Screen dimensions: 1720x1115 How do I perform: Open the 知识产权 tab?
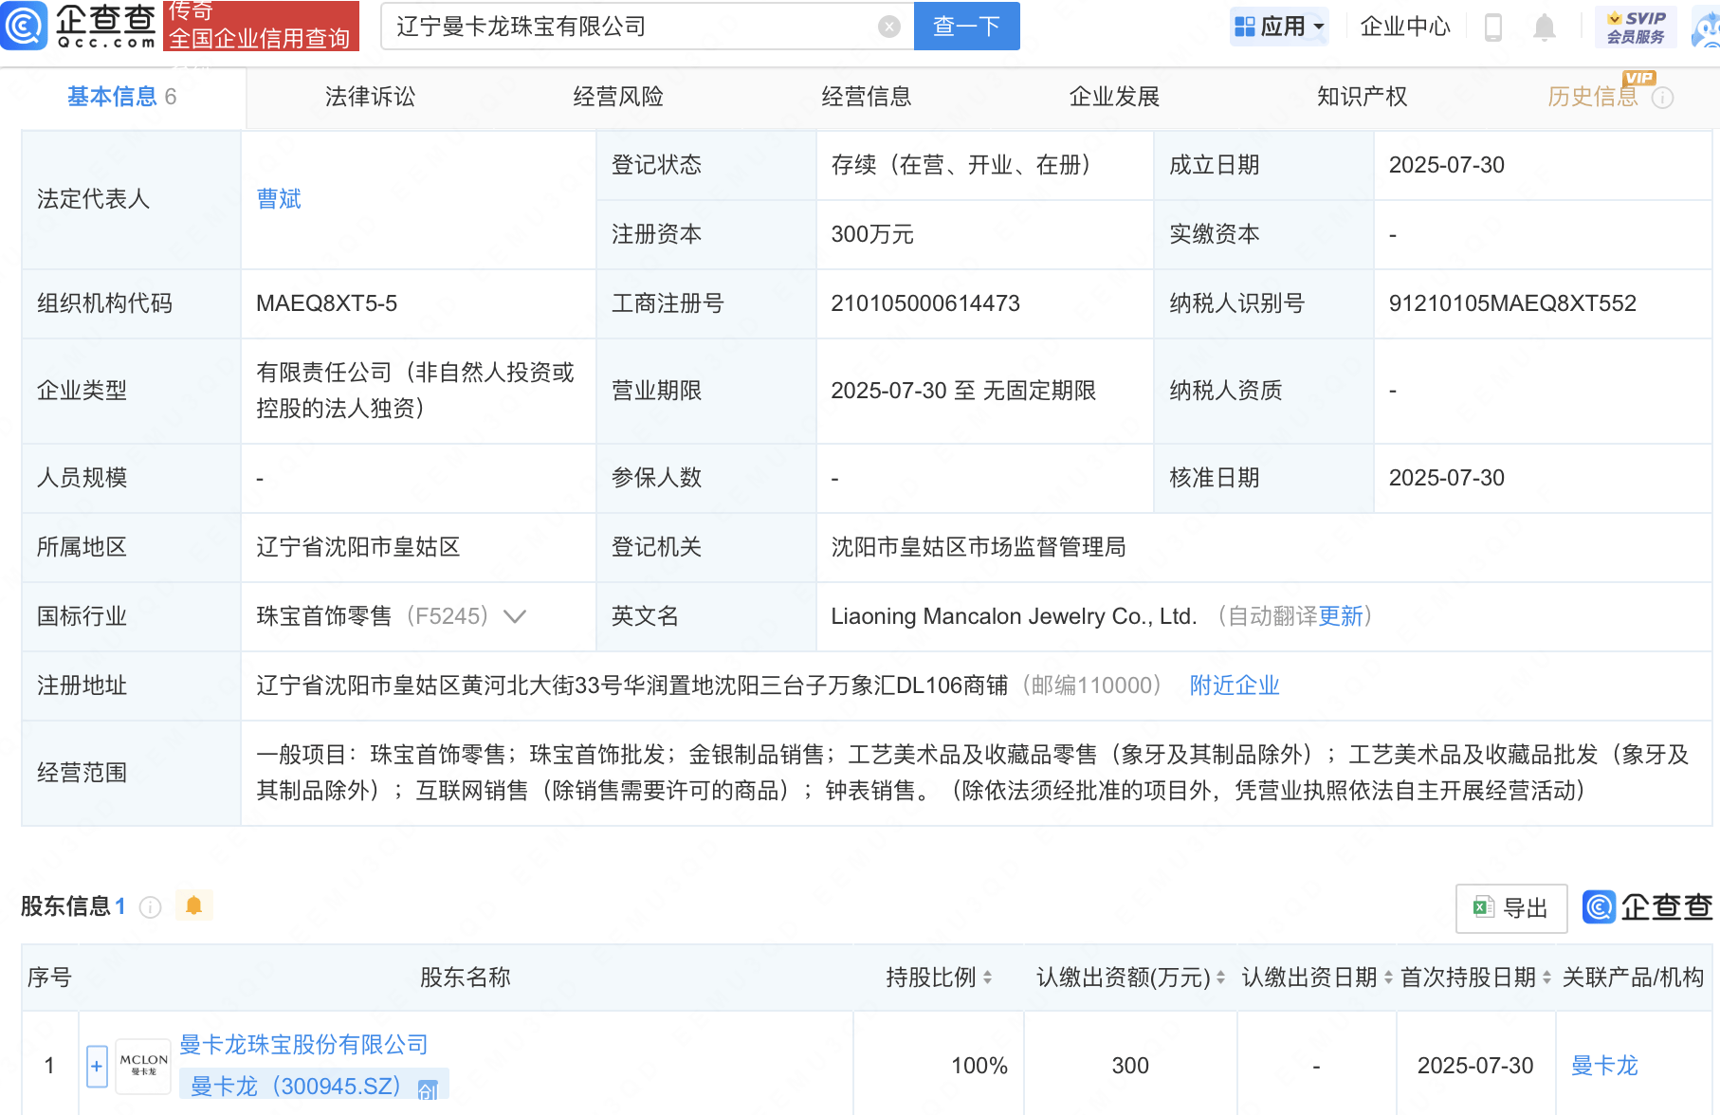pos(1361,96)
